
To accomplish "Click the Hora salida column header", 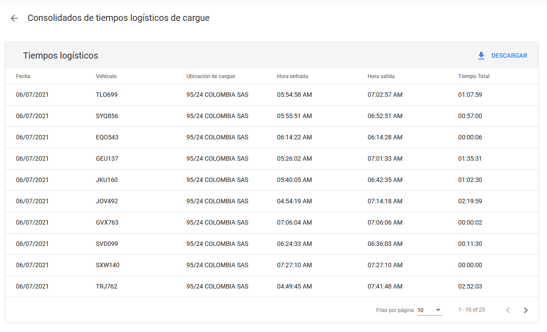I will pos(381,76).
